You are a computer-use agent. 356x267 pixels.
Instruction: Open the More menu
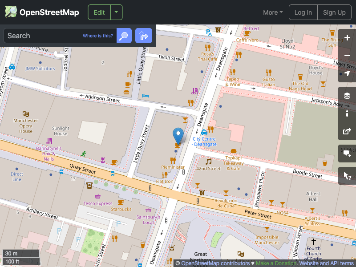tap(272, 12)
